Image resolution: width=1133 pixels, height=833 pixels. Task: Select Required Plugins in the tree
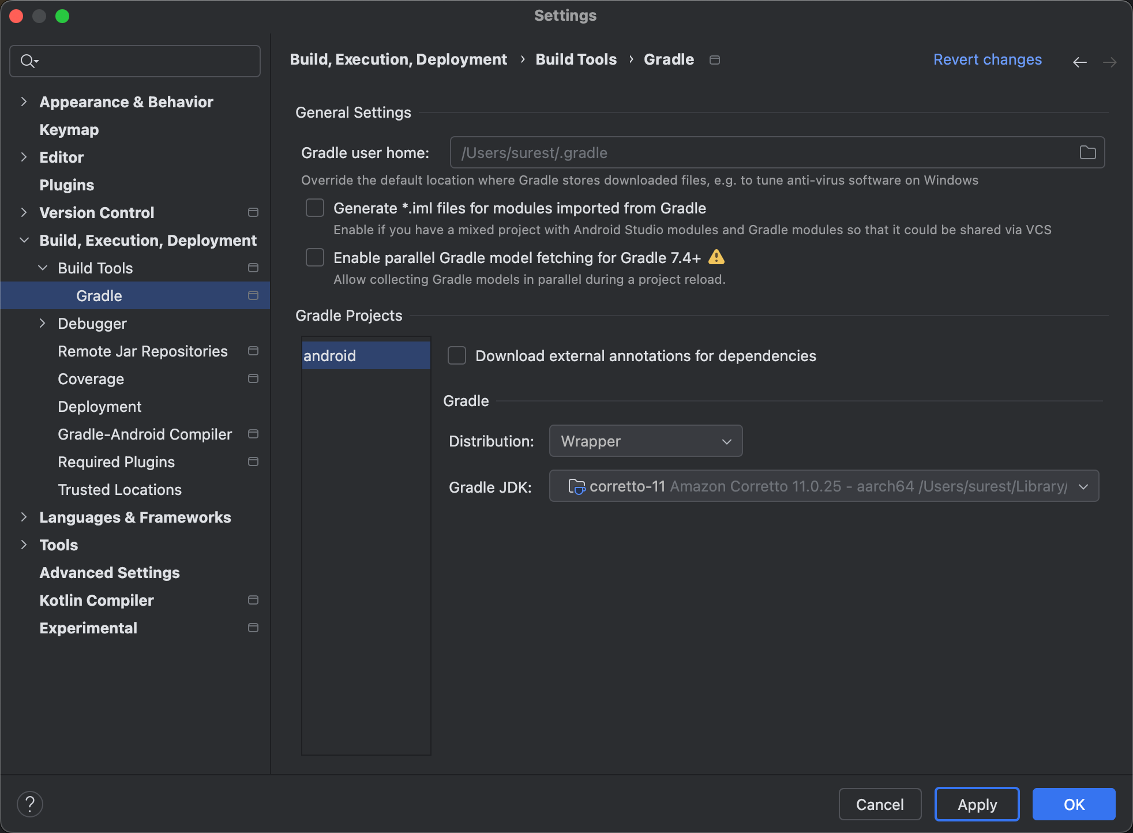click(x=116, y=462)
